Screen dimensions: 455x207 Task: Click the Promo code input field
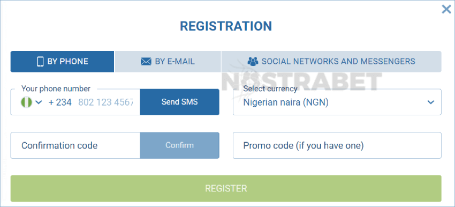click(x=337, y=145)
